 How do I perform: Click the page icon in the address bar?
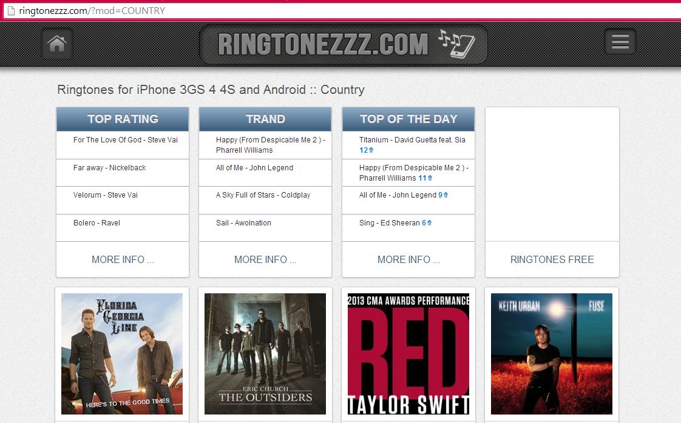pyautogui.click(x=12, y=11)
